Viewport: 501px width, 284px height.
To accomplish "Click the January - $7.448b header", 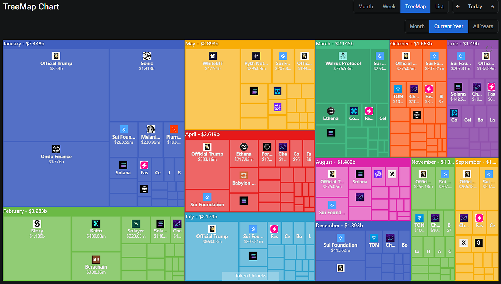I will click(24, 44).
